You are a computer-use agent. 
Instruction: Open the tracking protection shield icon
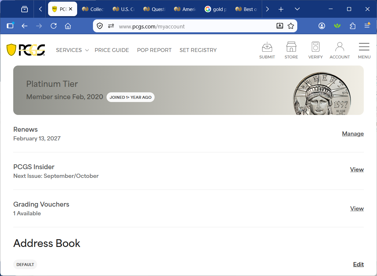pos(100,26)
